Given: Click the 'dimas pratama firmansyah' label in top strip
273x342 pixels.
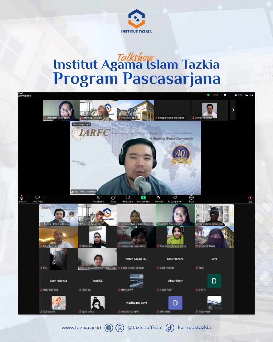Looking at the screenshot, I should click(x=171, y=118).
